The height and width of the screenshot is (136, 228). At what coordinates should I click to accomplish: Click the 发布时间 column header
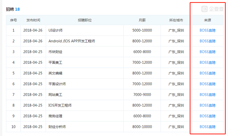(33, 20)
